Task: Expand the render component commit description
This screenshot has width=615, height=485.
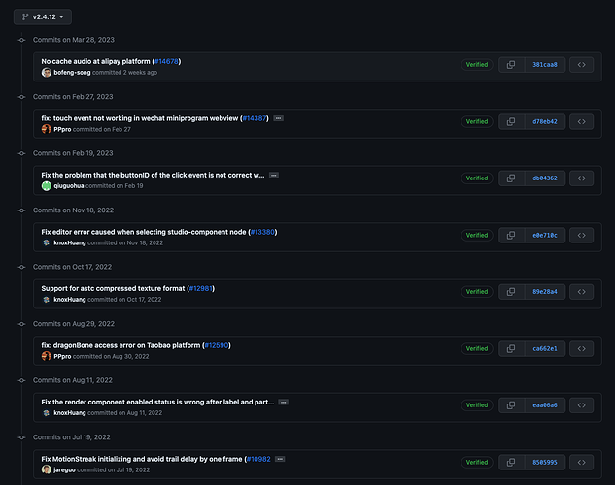Action: click(x=283, y=402)
